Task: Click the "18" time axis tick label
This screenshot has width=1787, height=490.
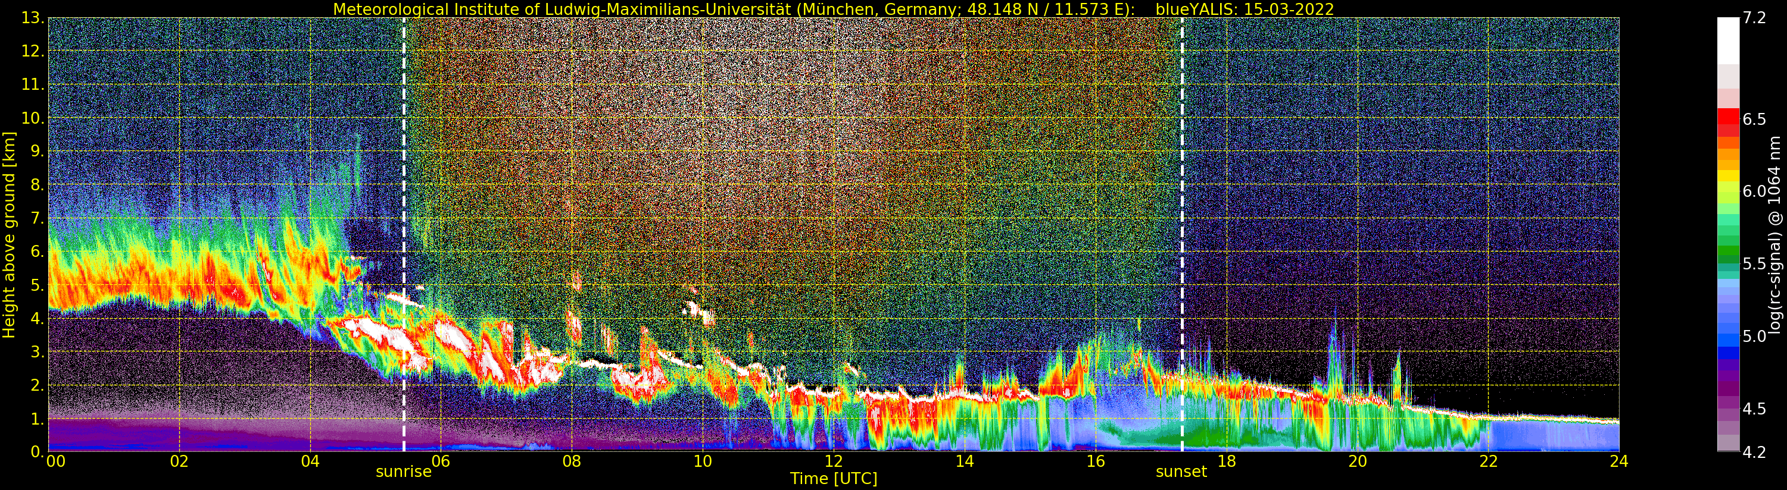Action: click(x=1227, y=461)
